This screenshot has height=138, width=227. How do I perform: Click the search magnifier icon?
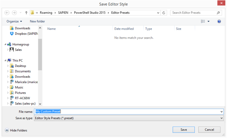(x=218, y=13)
